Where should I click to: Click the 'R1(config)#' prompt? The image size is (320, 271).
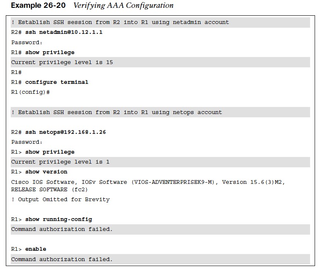(x=31, y=92)
